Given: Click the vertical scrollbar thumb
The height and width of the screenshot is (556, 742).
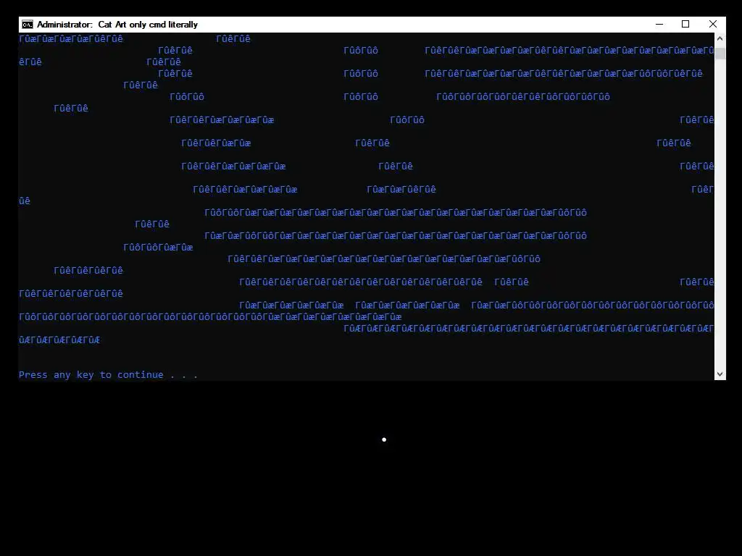Looking at the screenshot, I should coord(720,53).
